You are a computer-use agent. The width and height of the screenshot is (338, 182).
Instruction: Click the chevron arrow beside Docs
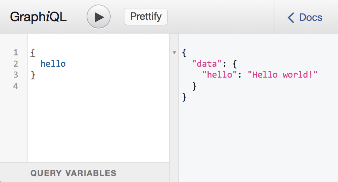(x=291, y=17)
